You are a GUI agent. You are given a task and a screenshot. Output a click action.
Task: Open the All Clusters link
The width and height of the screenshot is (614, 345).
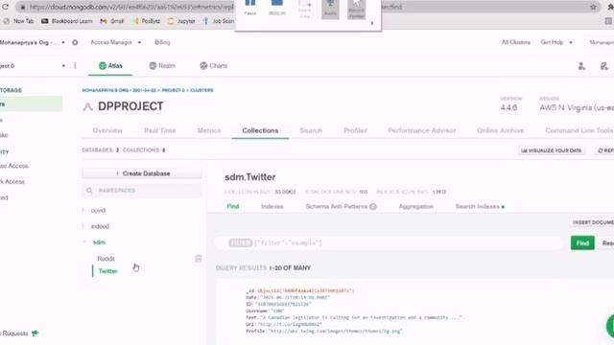click(x=516, y=42)
